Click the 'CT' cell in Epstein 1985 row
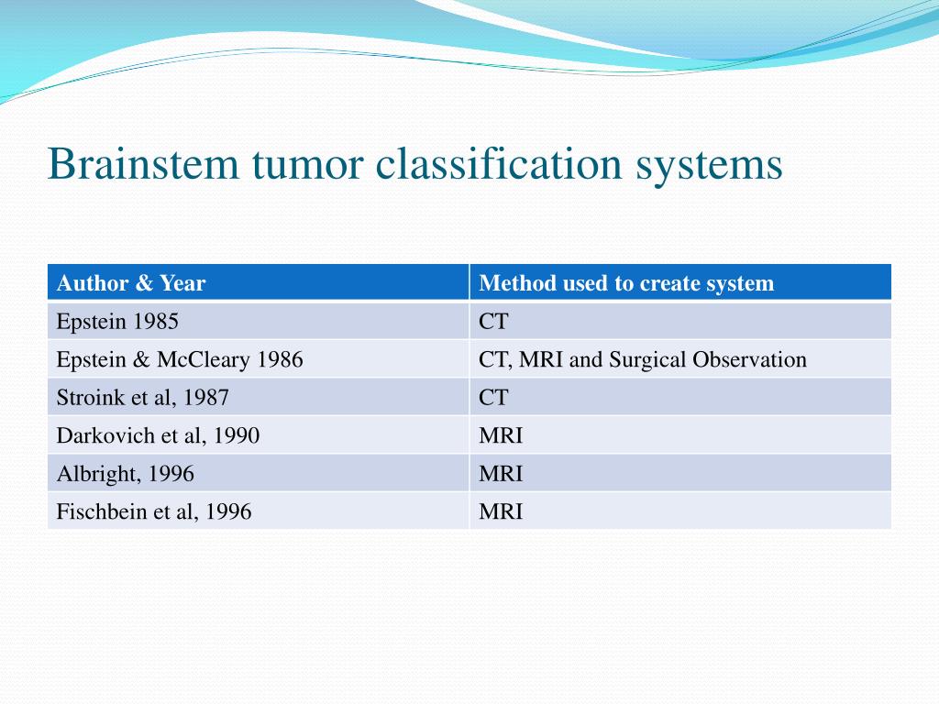Screen dimensions: 939x704 coord(681,321)
